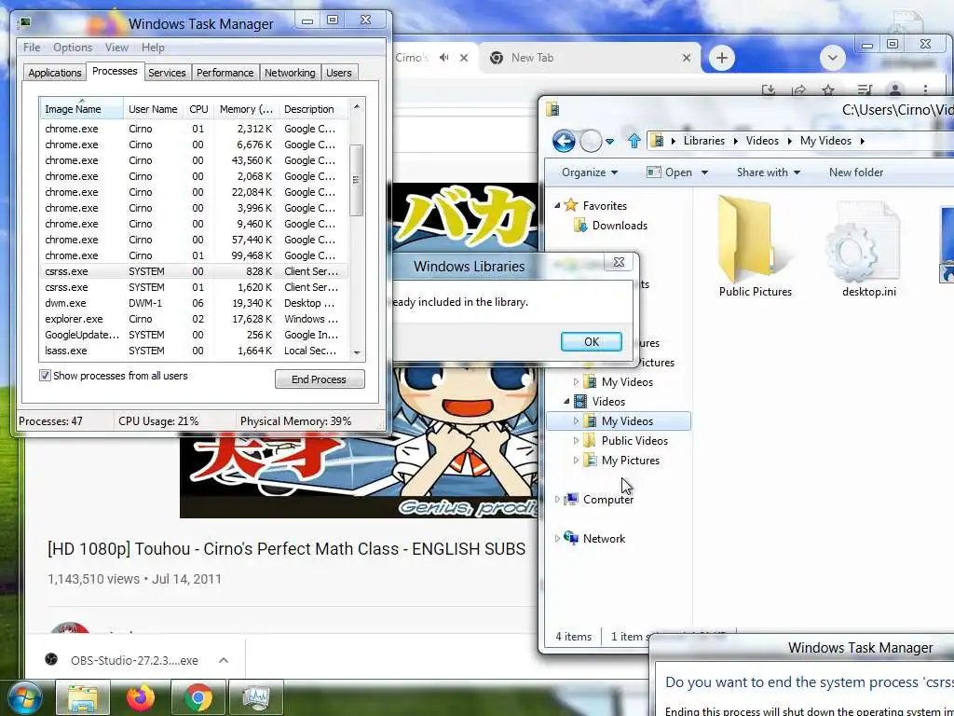Select the explorer.exe process row

pos(194,319)
